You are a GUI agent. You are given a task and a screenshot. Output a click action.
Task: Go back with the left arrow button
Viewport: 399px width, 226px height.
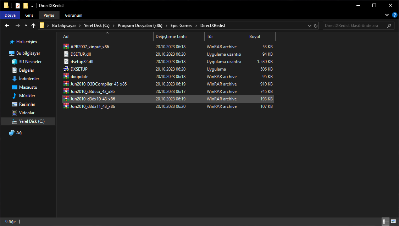point(7,26)
